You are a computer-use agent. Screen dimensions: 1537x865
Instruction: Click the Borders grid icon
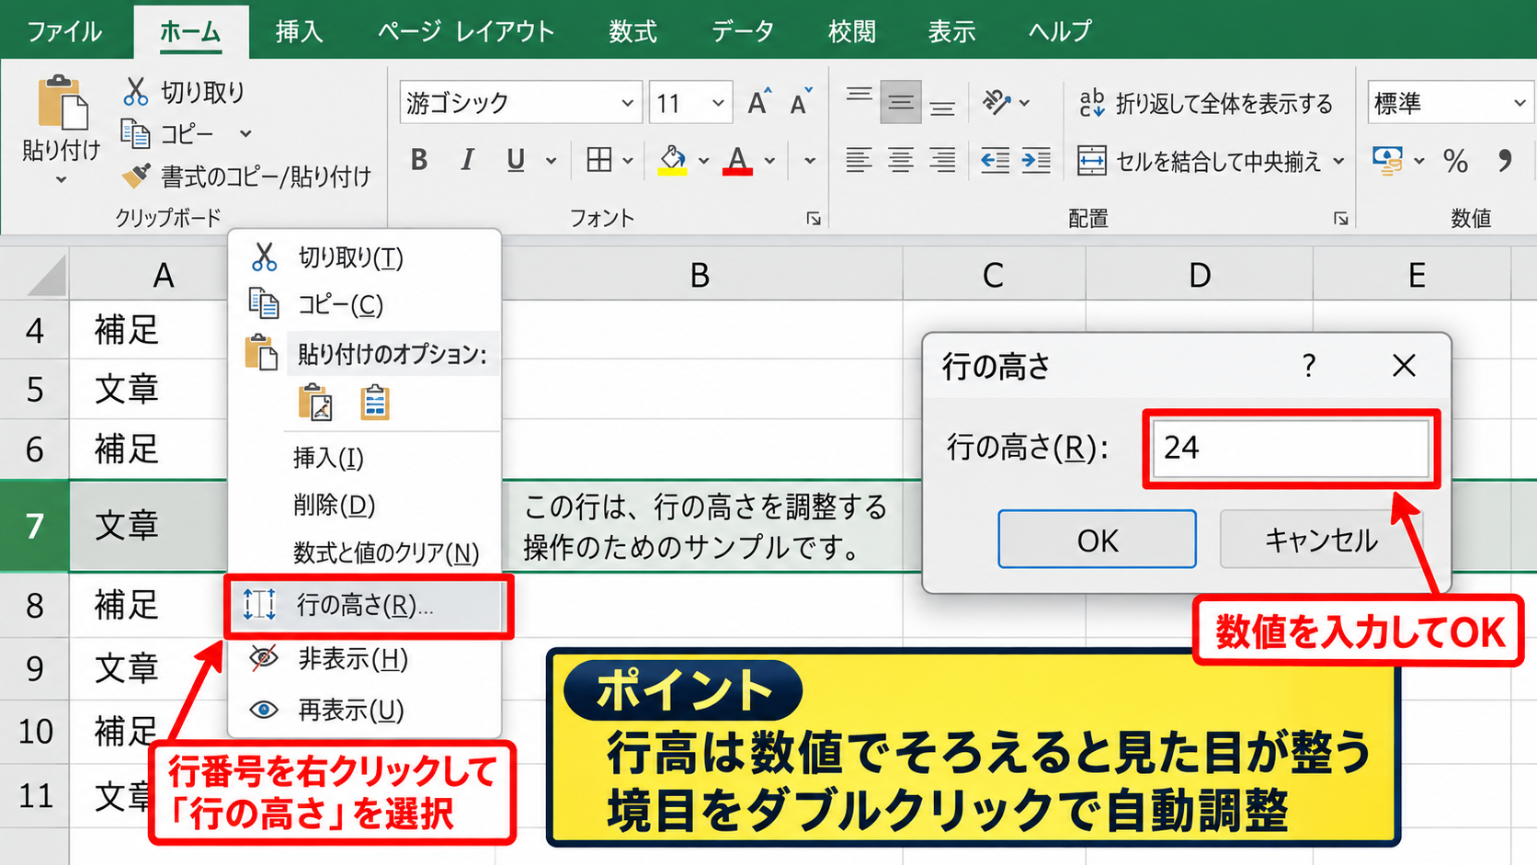pyautogui.click(x=599, y=161)
